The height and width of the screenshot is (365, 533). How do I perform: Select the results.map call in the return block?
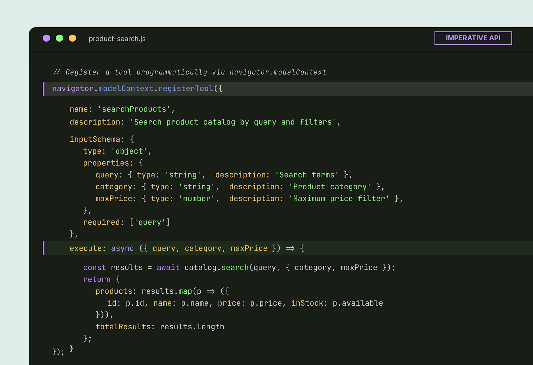tap(167, 291)
